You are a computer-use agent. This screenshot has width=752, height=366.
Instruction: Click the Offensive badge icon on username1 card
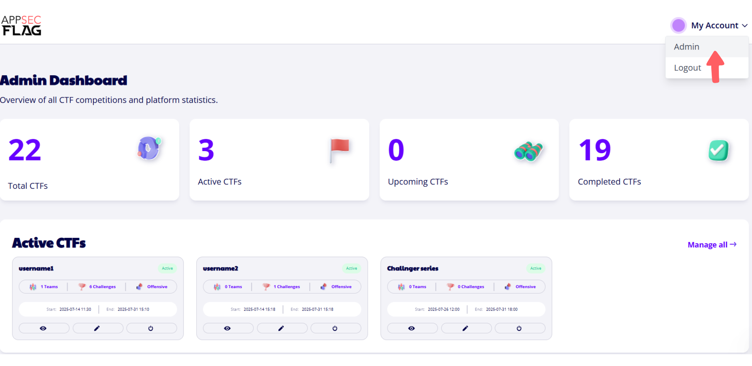139,286
